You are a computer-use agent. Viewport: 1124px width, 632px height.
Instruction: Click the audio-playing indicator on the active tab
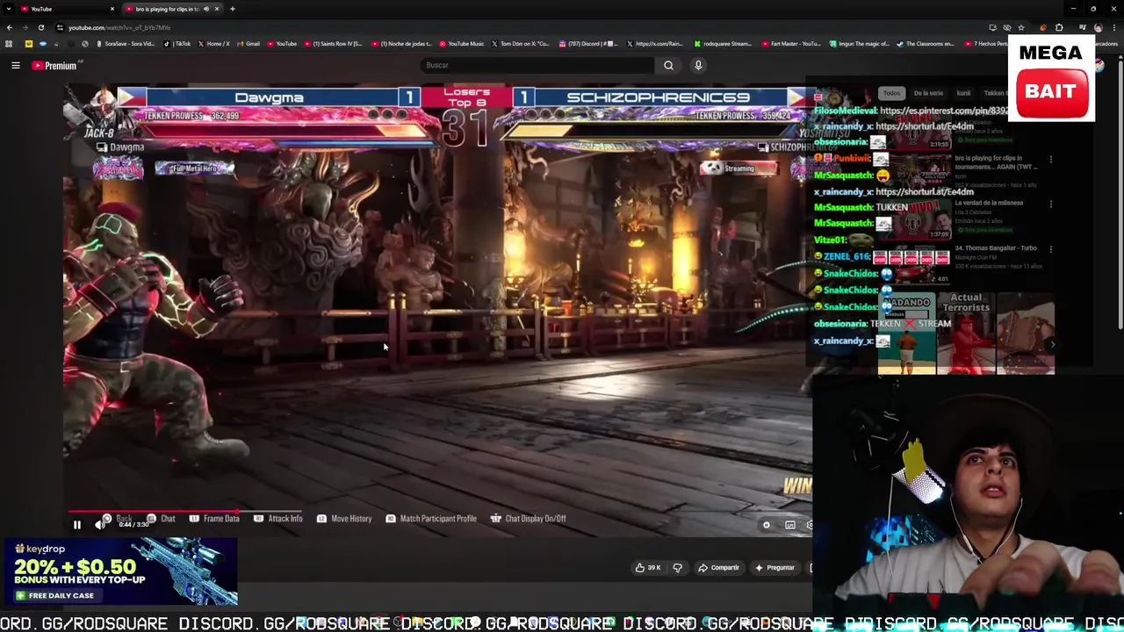click(206, 9)
